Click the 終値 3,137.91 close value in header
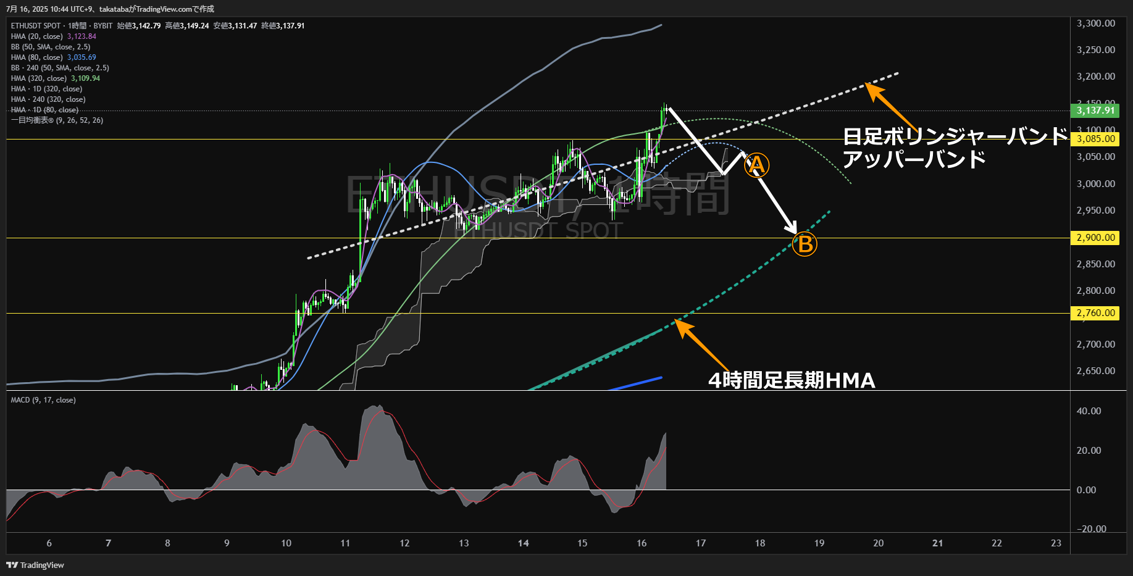 (283, 26)
